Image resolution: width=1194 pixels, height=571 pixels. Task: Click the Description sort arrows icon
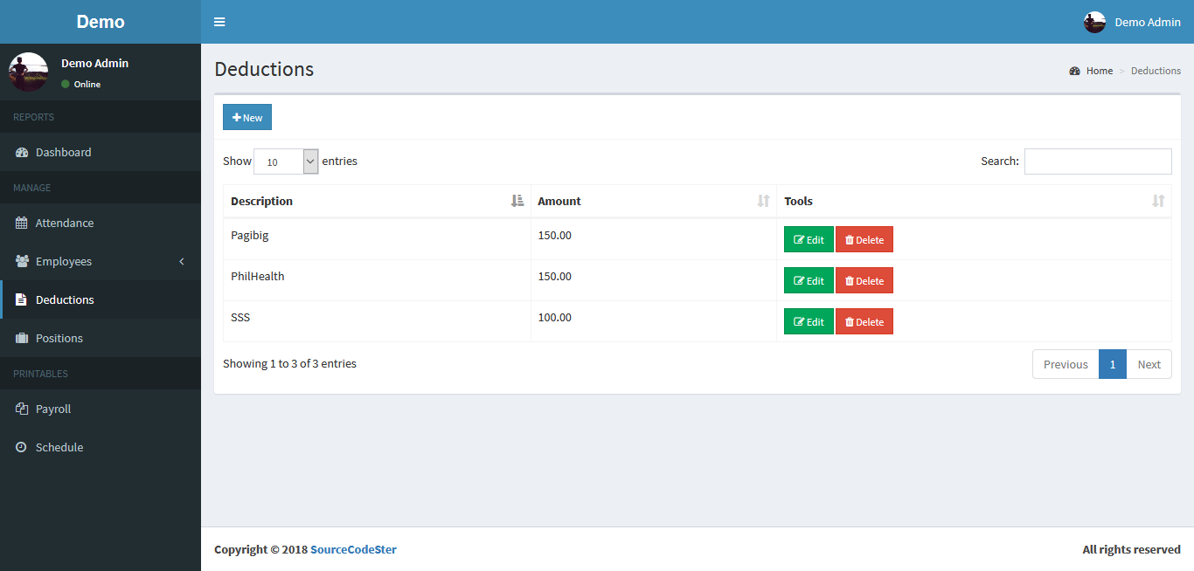point(517,201)
